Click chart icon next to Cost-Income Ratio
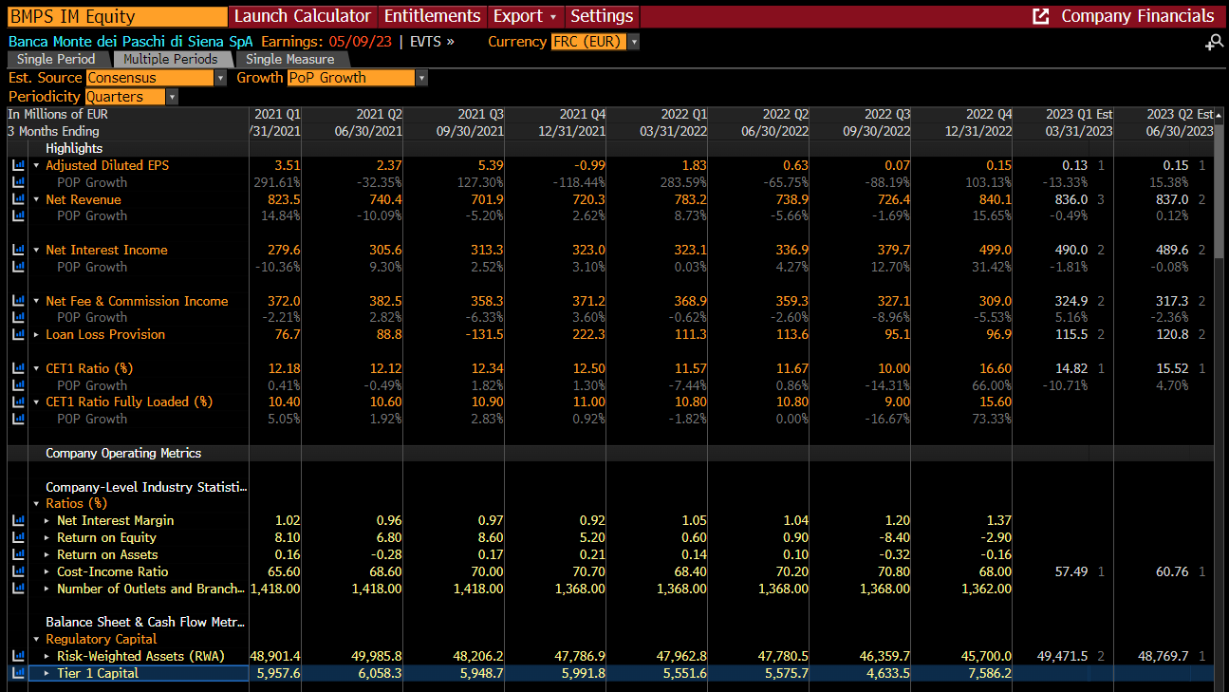 18,571
